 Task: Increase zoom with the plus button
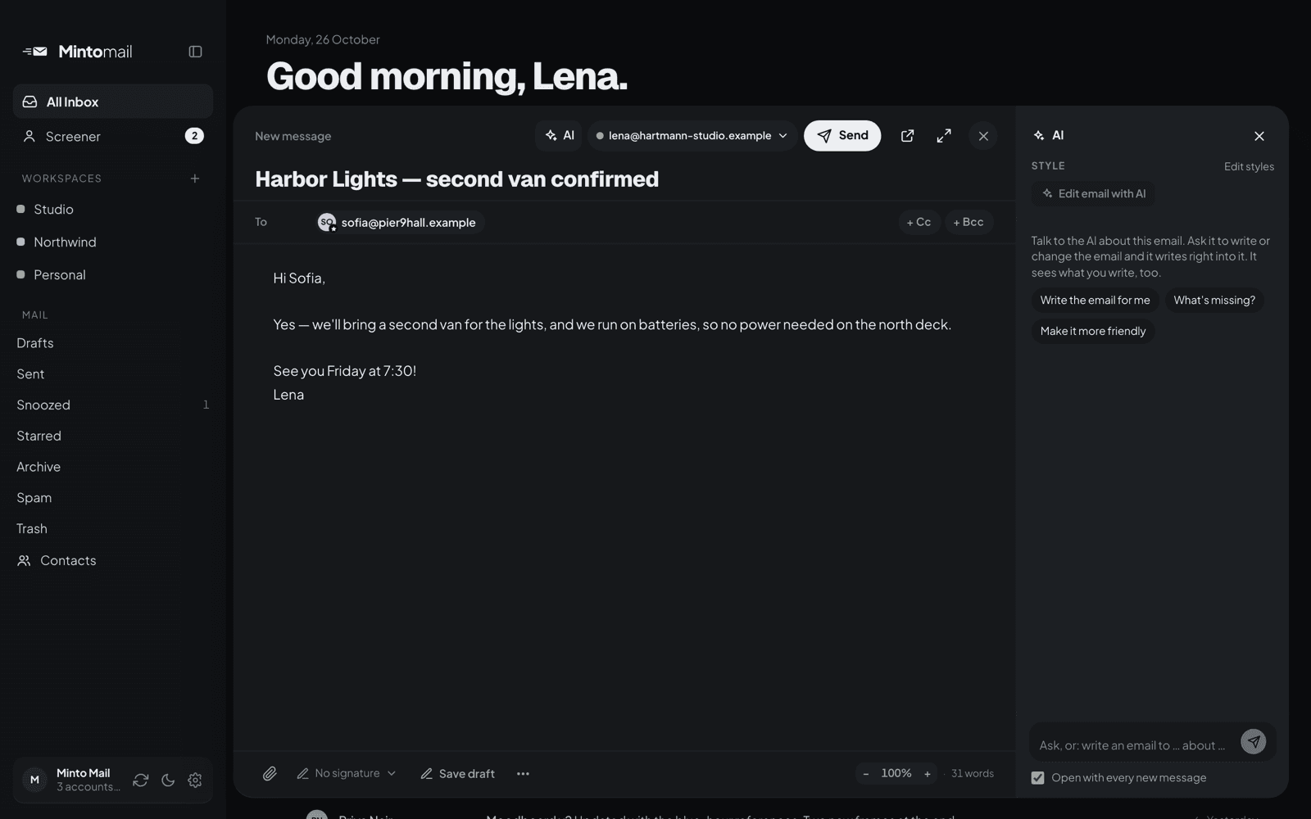click(x=928, y=774)
